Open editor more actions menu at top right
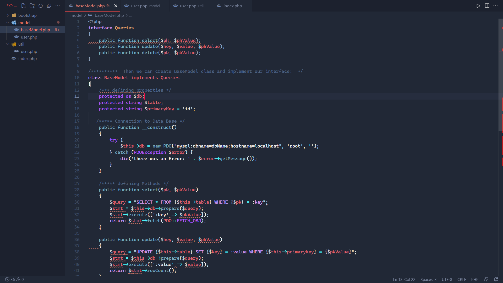Viewport: 503px width, 283px height. pyautogui.click(x=495, y=6)
